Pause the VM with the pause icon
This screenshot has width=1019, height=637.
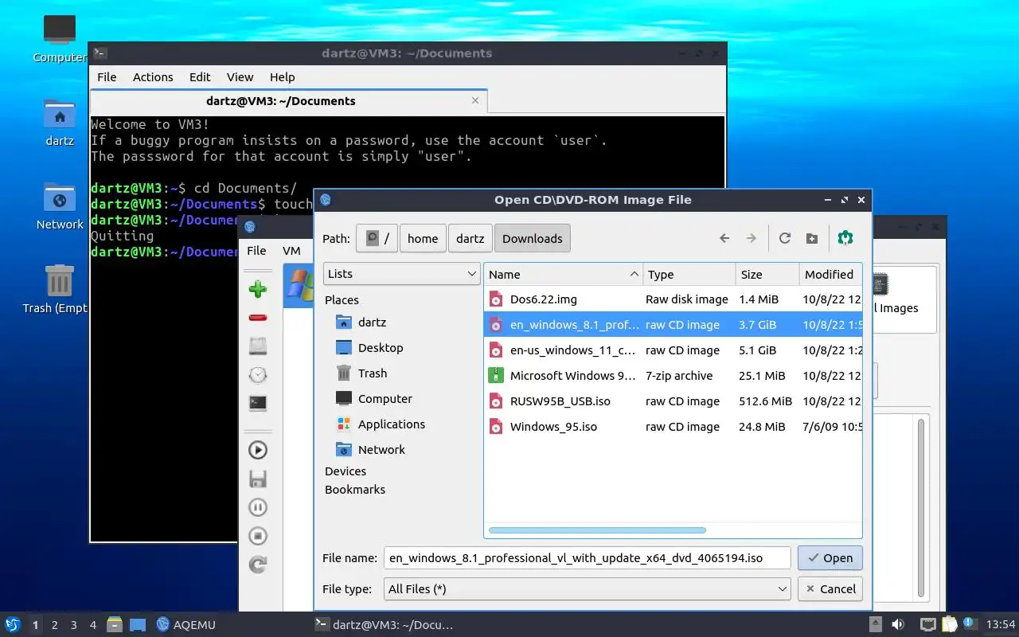(x=257, y=507)
